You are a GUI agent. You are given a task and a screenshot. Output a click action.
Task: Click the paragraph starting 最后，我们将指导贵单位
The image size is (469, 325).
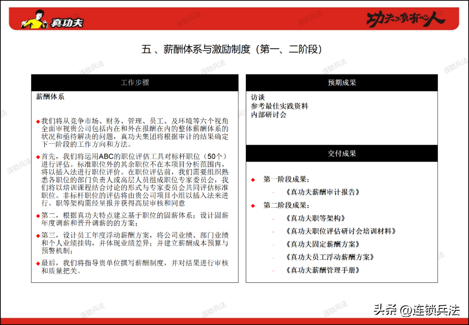click(x=135, y=267)
